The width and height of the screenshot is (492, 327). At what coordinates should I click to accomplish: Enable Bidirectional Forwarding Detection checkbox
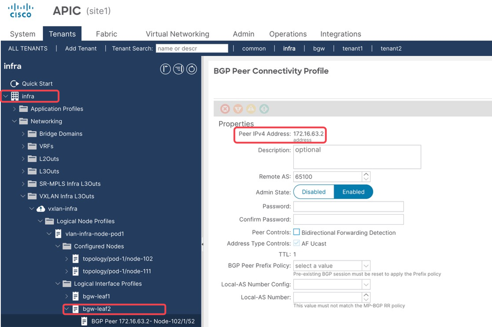point(297,232)
